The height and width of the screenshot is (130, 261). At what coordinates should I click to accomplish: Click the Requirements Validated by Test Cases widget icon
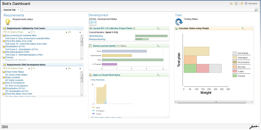pyautogui.click(x=5, y=28)
